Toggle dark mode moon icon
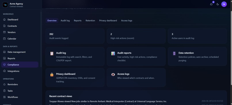Screen dimensions: 232x105 (218, 4)
